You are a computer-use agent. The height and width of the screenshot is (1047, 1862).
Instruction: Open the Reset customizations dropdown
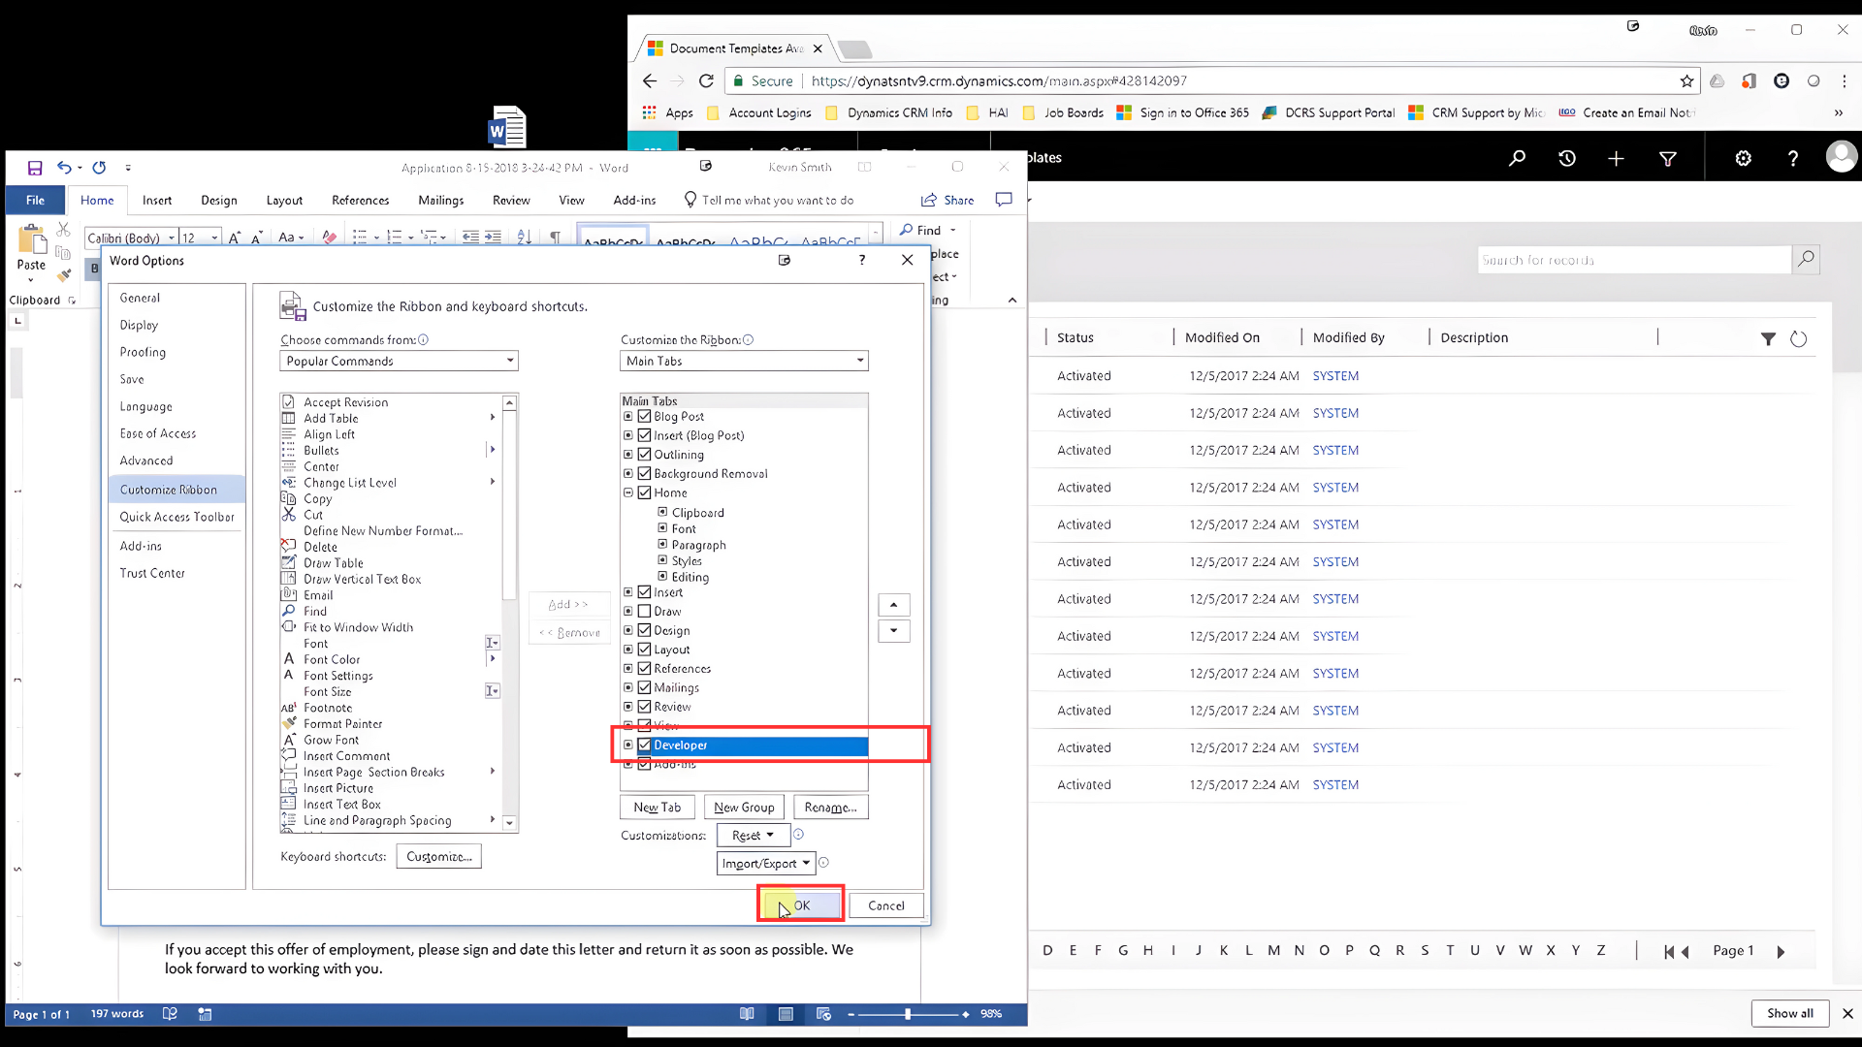(753, 835)
